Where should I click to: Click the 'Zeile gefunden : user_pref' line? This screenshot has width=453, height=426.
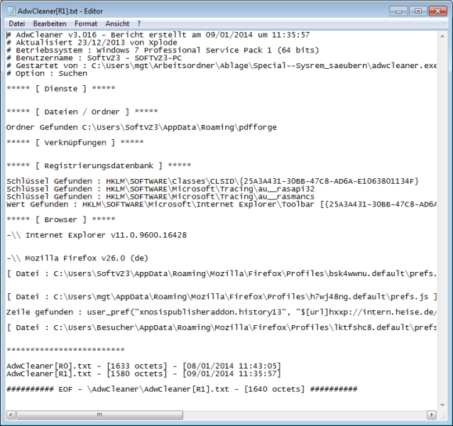click(x=222, y=312)
